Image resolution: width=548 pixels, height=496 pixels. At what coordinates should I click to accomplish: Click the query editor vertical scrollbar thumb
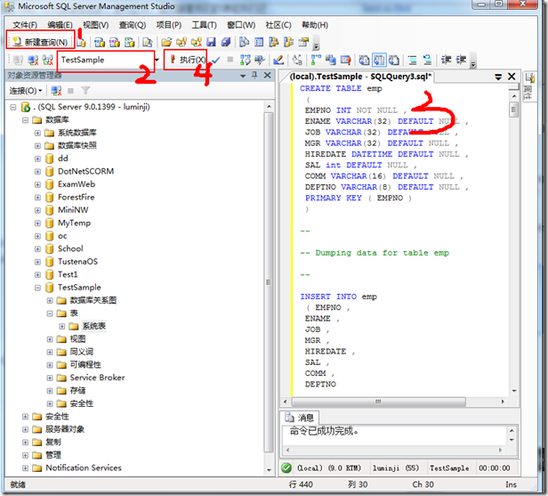pos(513,110)
